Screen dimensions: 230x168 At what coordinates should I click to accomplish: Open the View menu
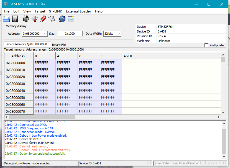tap(27, 11)
